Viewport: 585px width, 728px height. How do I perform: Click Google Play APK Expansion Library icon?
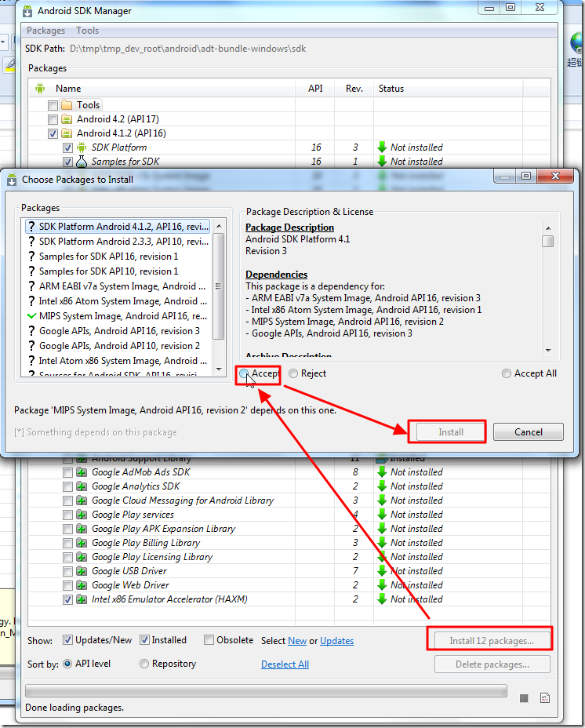point(82,529)
